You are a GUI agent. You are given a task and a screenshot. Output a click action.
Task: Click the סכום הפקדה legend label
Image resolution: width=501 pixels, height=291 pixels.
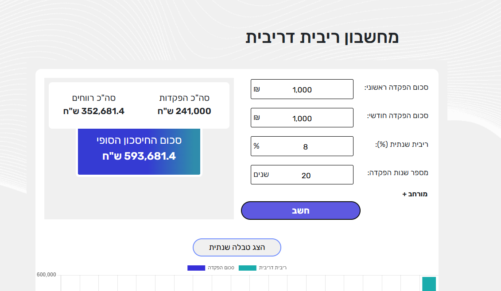[221, 268]
